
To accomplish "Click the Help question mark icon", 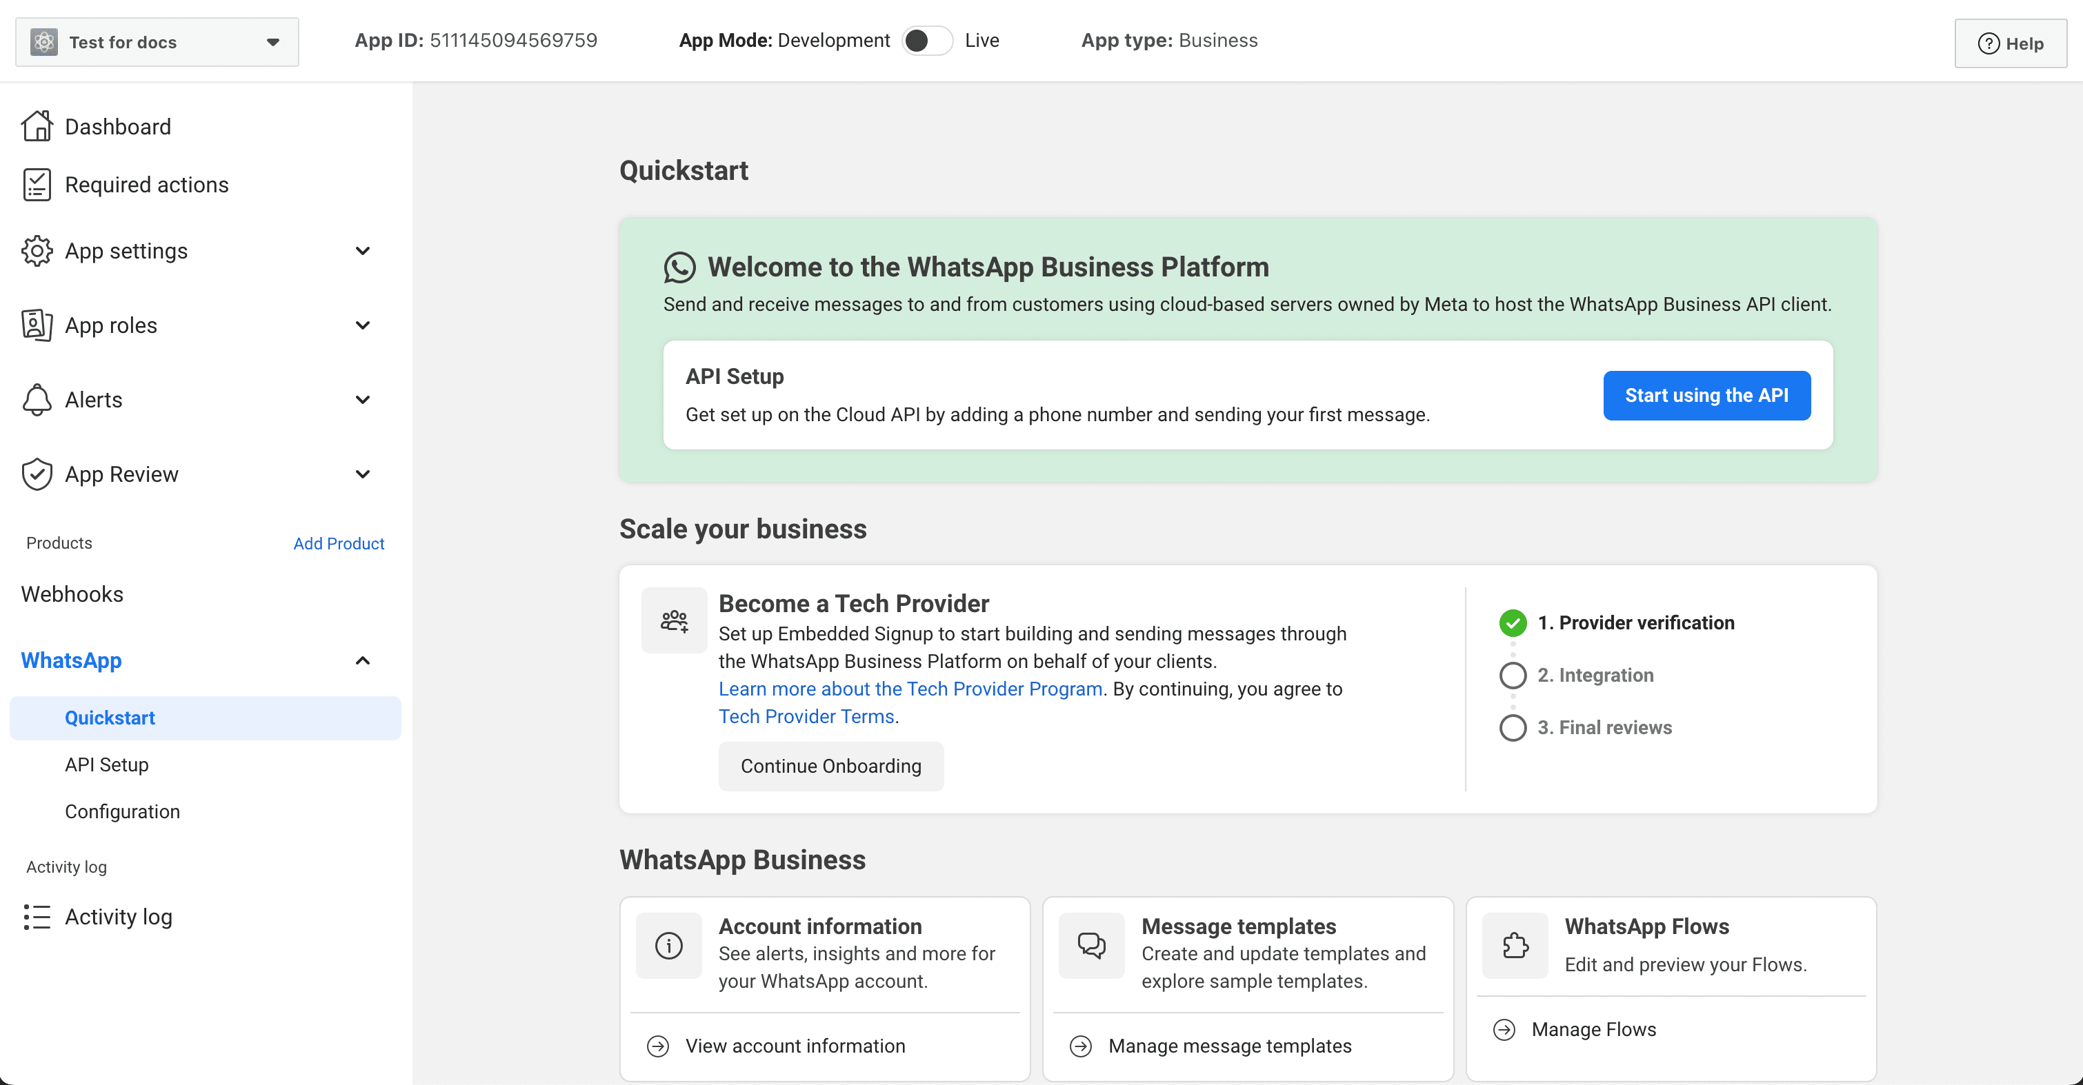I will click(1989, 43).
